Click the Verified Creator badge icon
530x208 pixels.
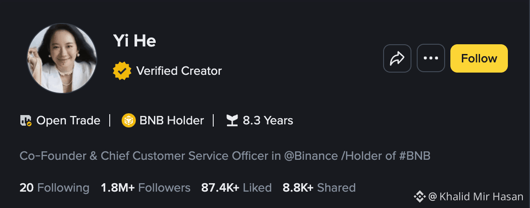122,71
